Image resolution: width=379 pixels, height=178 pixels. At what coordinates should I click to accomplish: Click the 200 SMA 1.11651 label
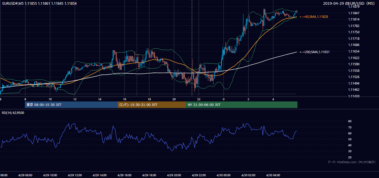[314, 52]
